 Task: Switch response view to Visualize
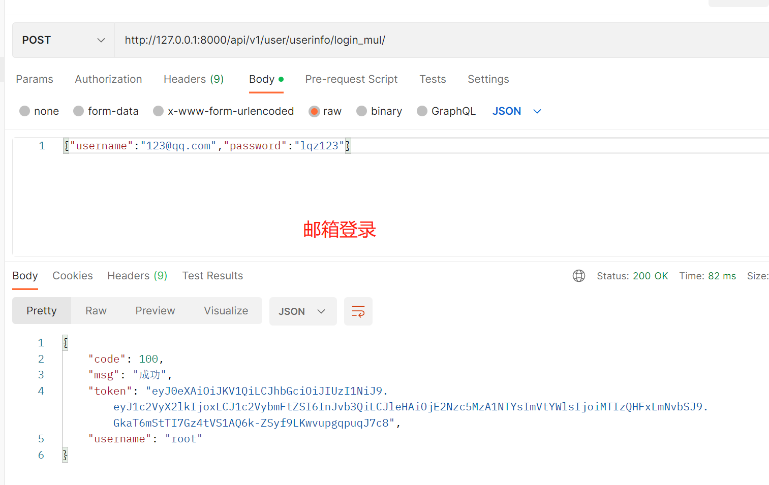(226, 311)
